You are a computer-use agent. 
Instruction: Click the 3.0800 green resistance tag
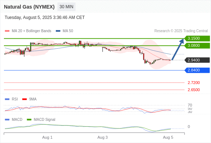point(197,45)
